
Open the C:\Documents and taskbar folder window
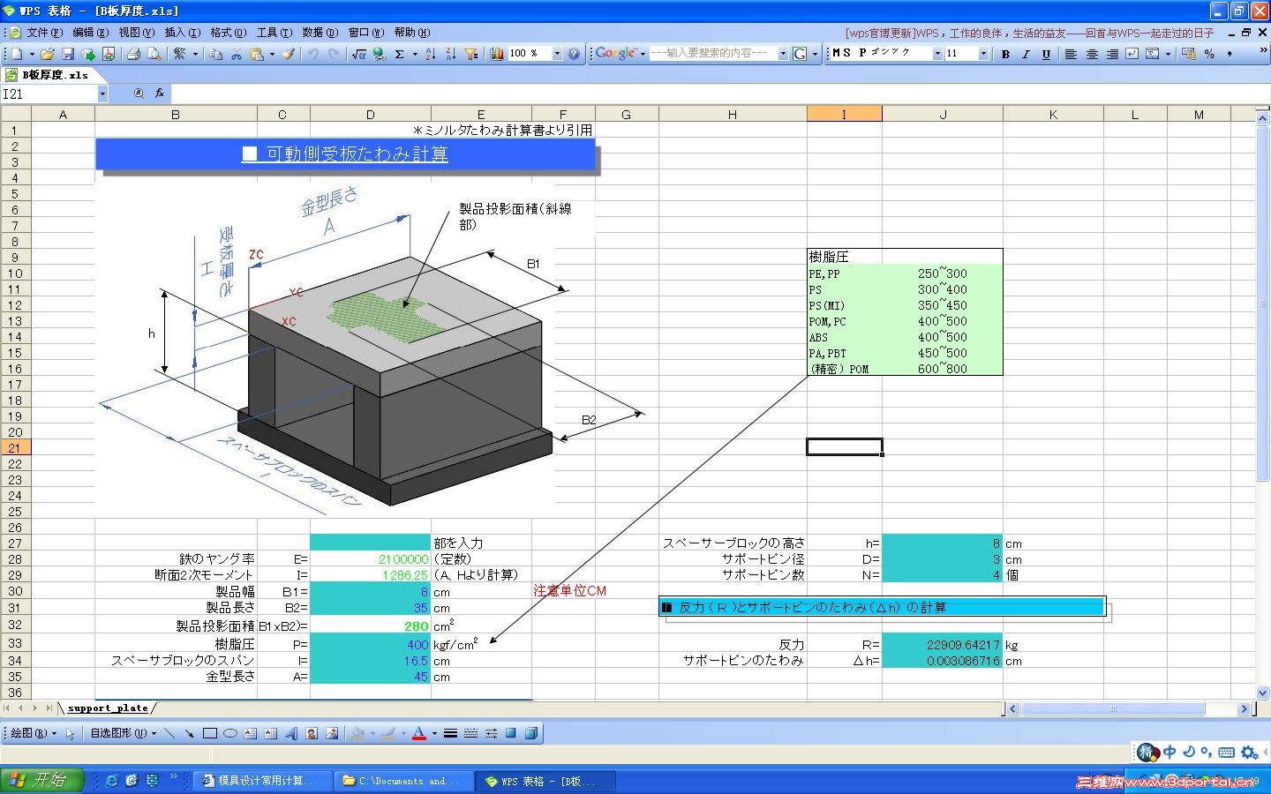(402, 781)
